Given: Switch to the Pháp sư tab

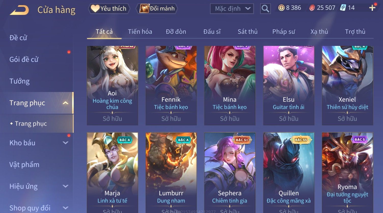Looking at the screenshot, I should pos(283,32).
